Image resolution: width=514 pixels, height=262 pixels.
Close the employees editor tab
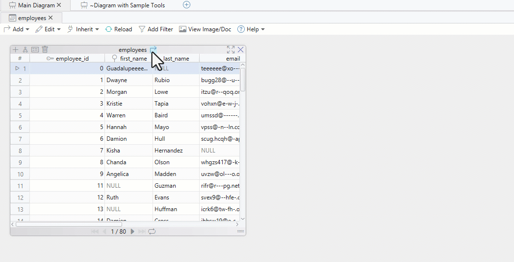pos(51,18)
